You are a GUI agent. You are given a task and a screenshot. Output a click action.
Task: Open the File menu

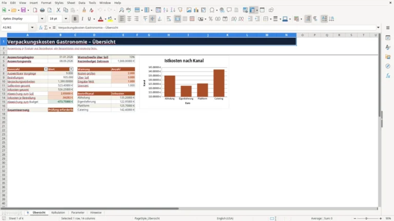coord(4,3)
